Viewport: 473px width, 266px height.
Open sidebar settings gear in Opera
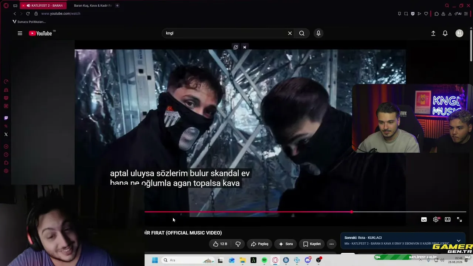tap(6, 171)
